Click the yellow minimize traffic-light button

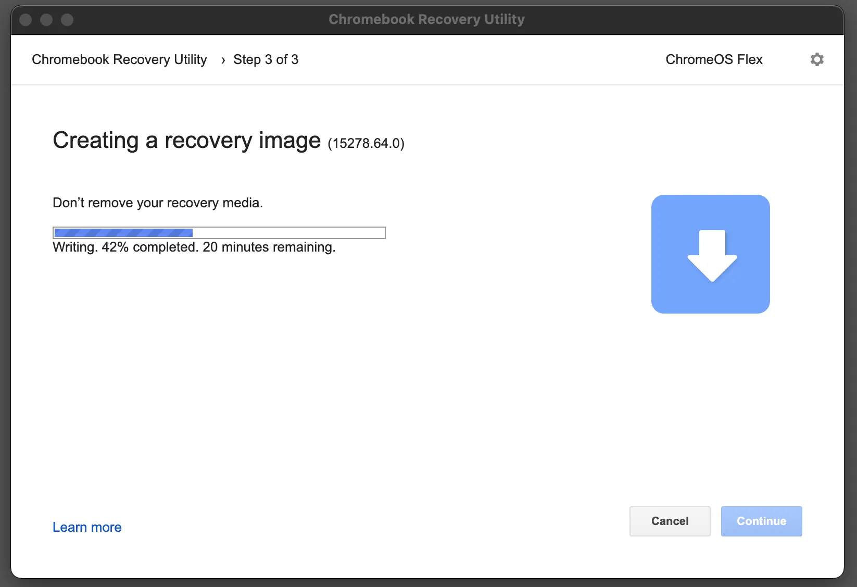pyautogui.click(x=46, y=19)
